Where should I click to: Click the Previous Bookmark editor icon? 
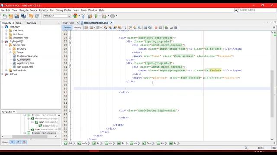click(130, 28)
